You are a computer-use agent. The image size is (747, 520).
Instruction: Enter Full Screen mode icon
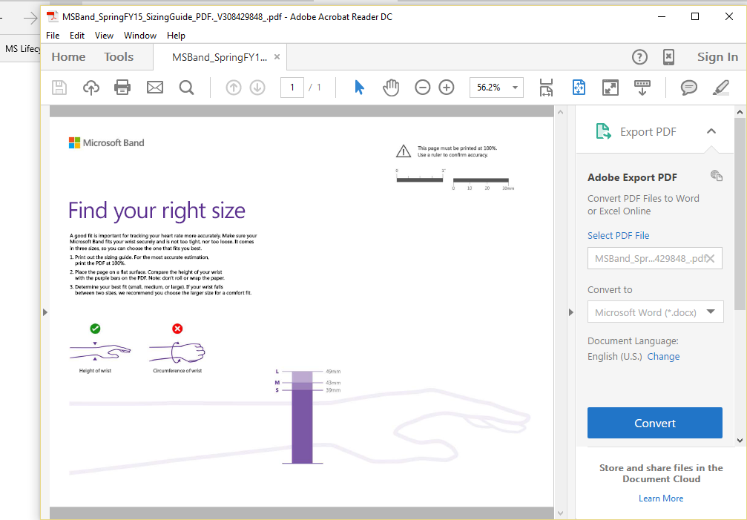pos(611,88)
